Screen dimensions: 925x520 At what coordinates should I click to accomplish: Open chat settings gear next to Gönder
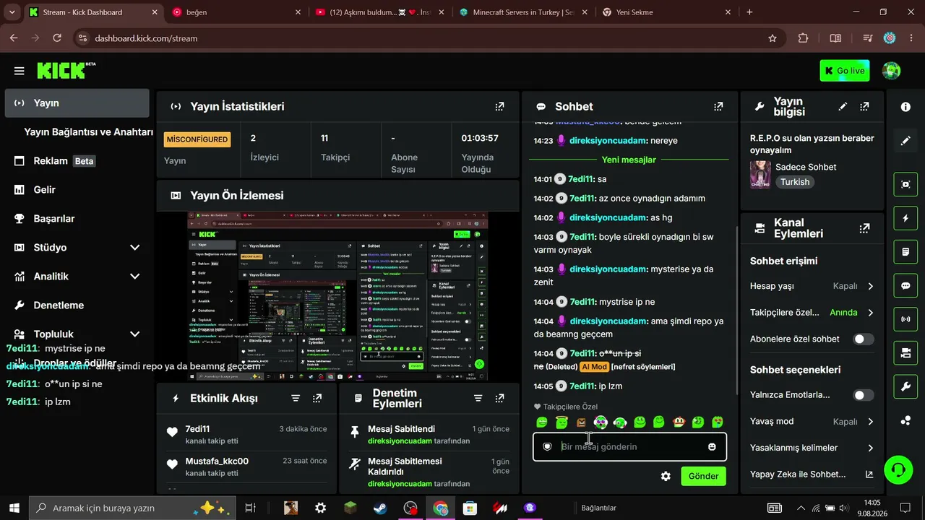(666, 476)
